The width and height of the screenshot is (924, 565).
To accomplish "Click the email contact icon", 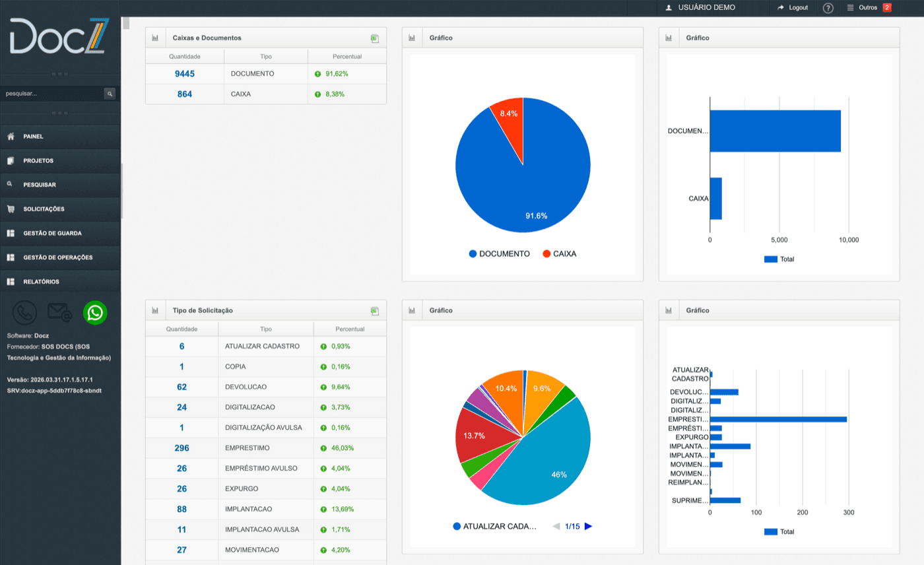I will click(x=60, y=313).
